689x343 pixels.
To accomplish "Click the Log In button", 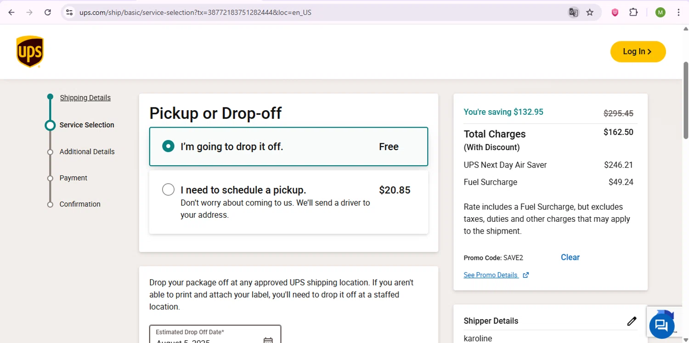I will 638,51.
